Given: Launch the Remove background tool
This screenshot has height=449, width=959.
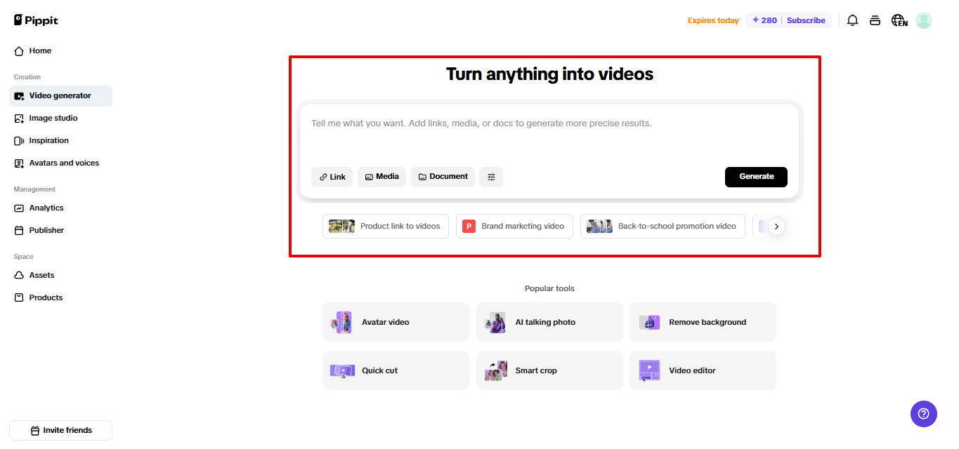Looking at the screenshot, I should click(x=703, y=321).
